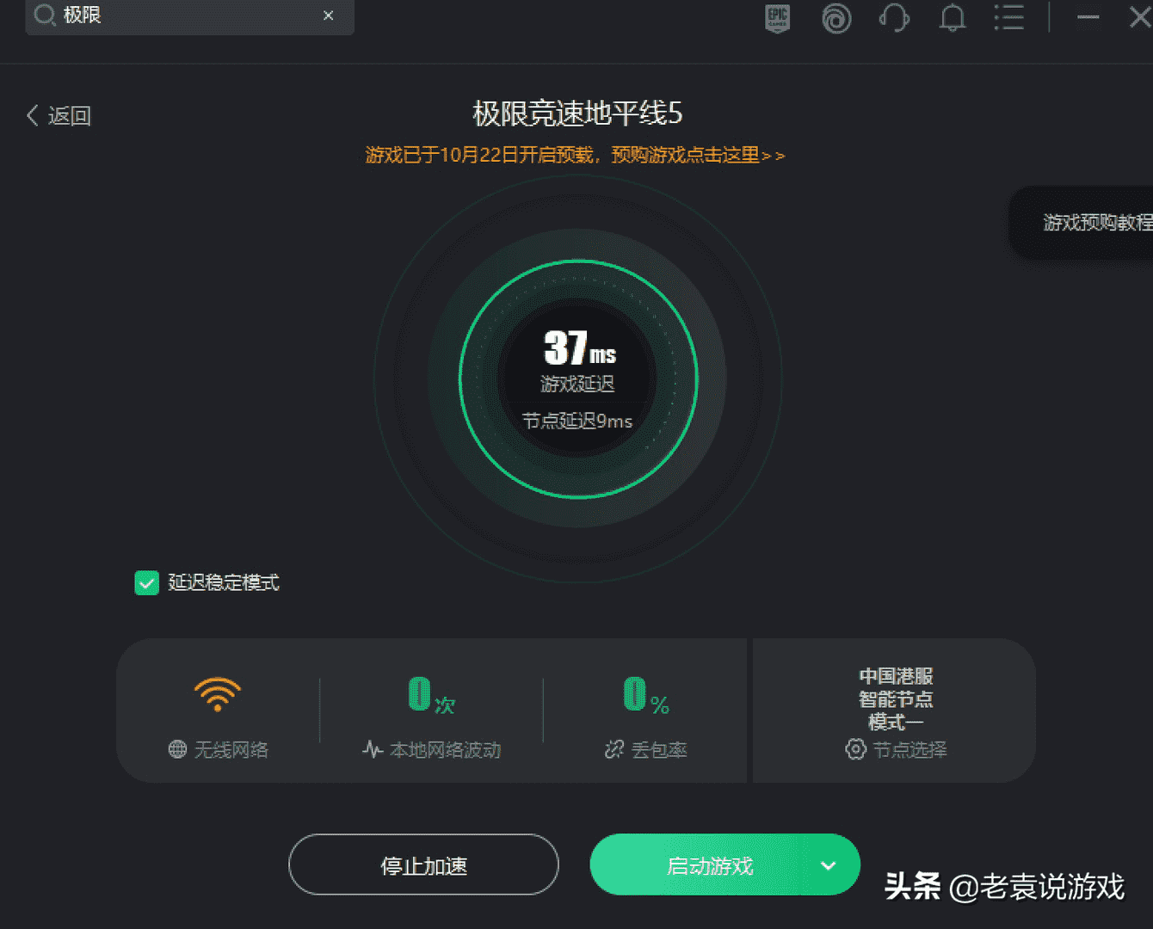Close the accelerator window
Image resolution: width=1153 pixels, height=929 pixels.
click(1140, 17)
